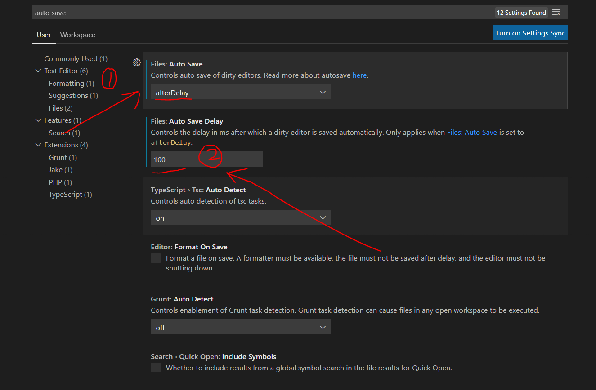The height and width of the screenshot is (390, 596).
Task: Select Commonly Used (1) in the sidebar
Action: pos(76,58)
